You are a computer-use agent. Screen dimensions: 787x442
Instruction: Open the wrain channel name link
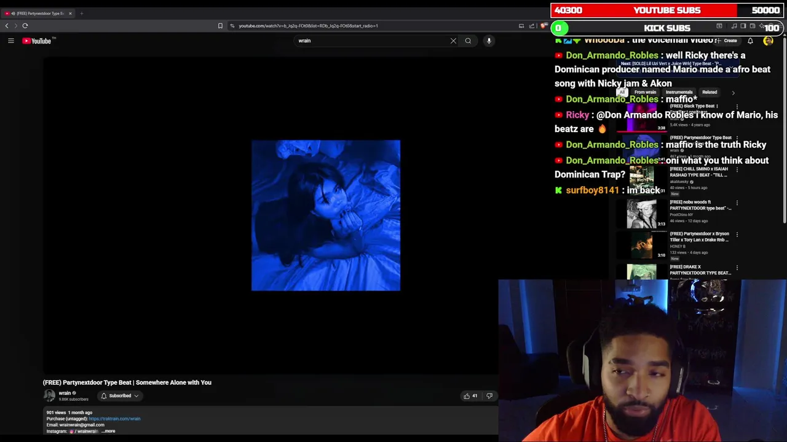(x=65, y=393)
